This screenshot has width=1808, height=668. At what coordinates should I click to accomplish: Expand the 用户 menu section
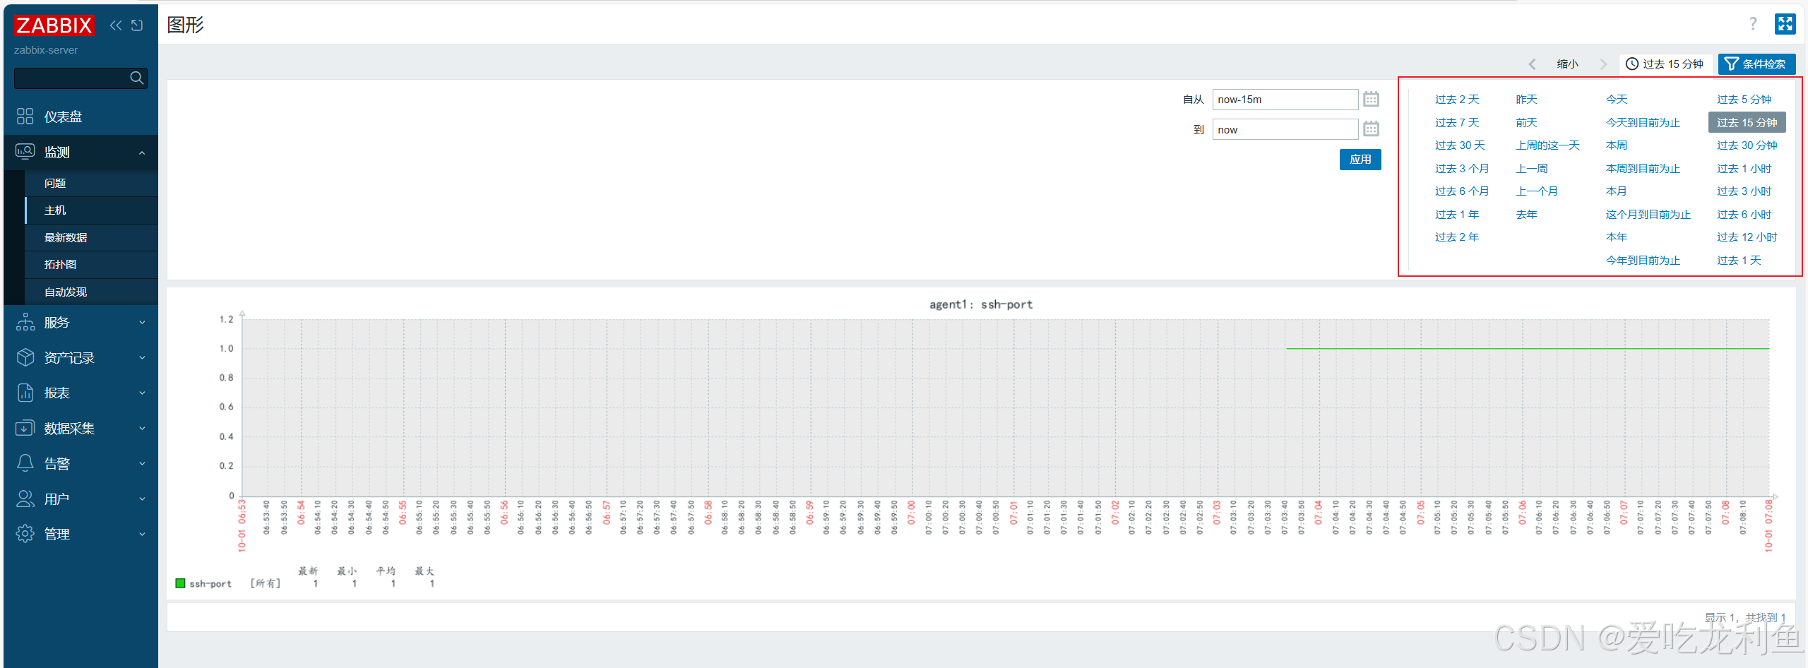142,499
